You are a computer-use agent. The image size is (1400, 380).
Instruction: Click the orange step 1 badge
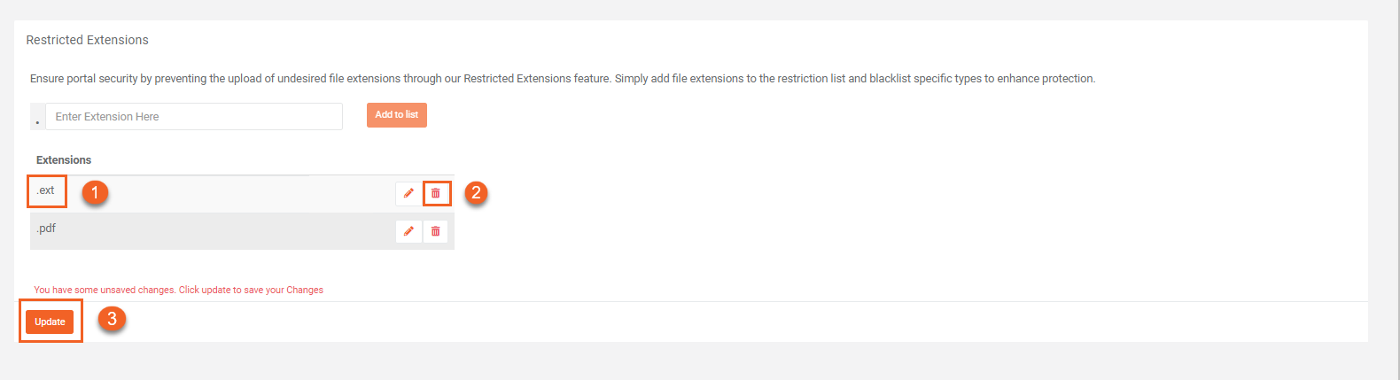pyautogui.click(x=95, y=192)
